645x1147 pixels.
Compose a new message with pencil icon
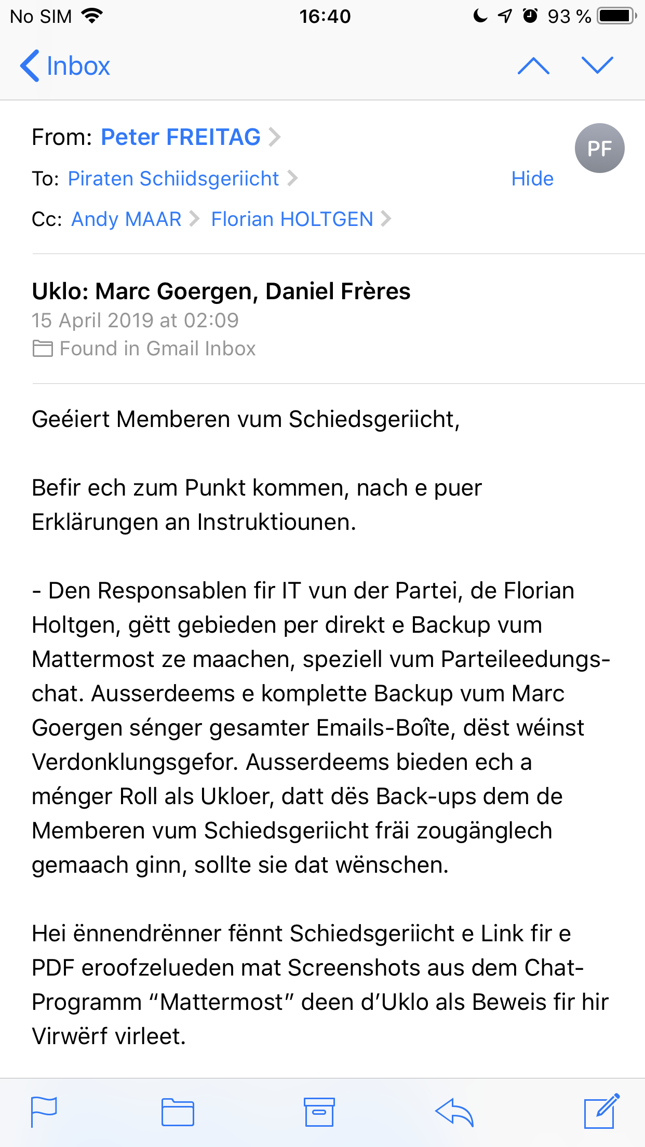pyautogui.click(x=601, y=1111)
